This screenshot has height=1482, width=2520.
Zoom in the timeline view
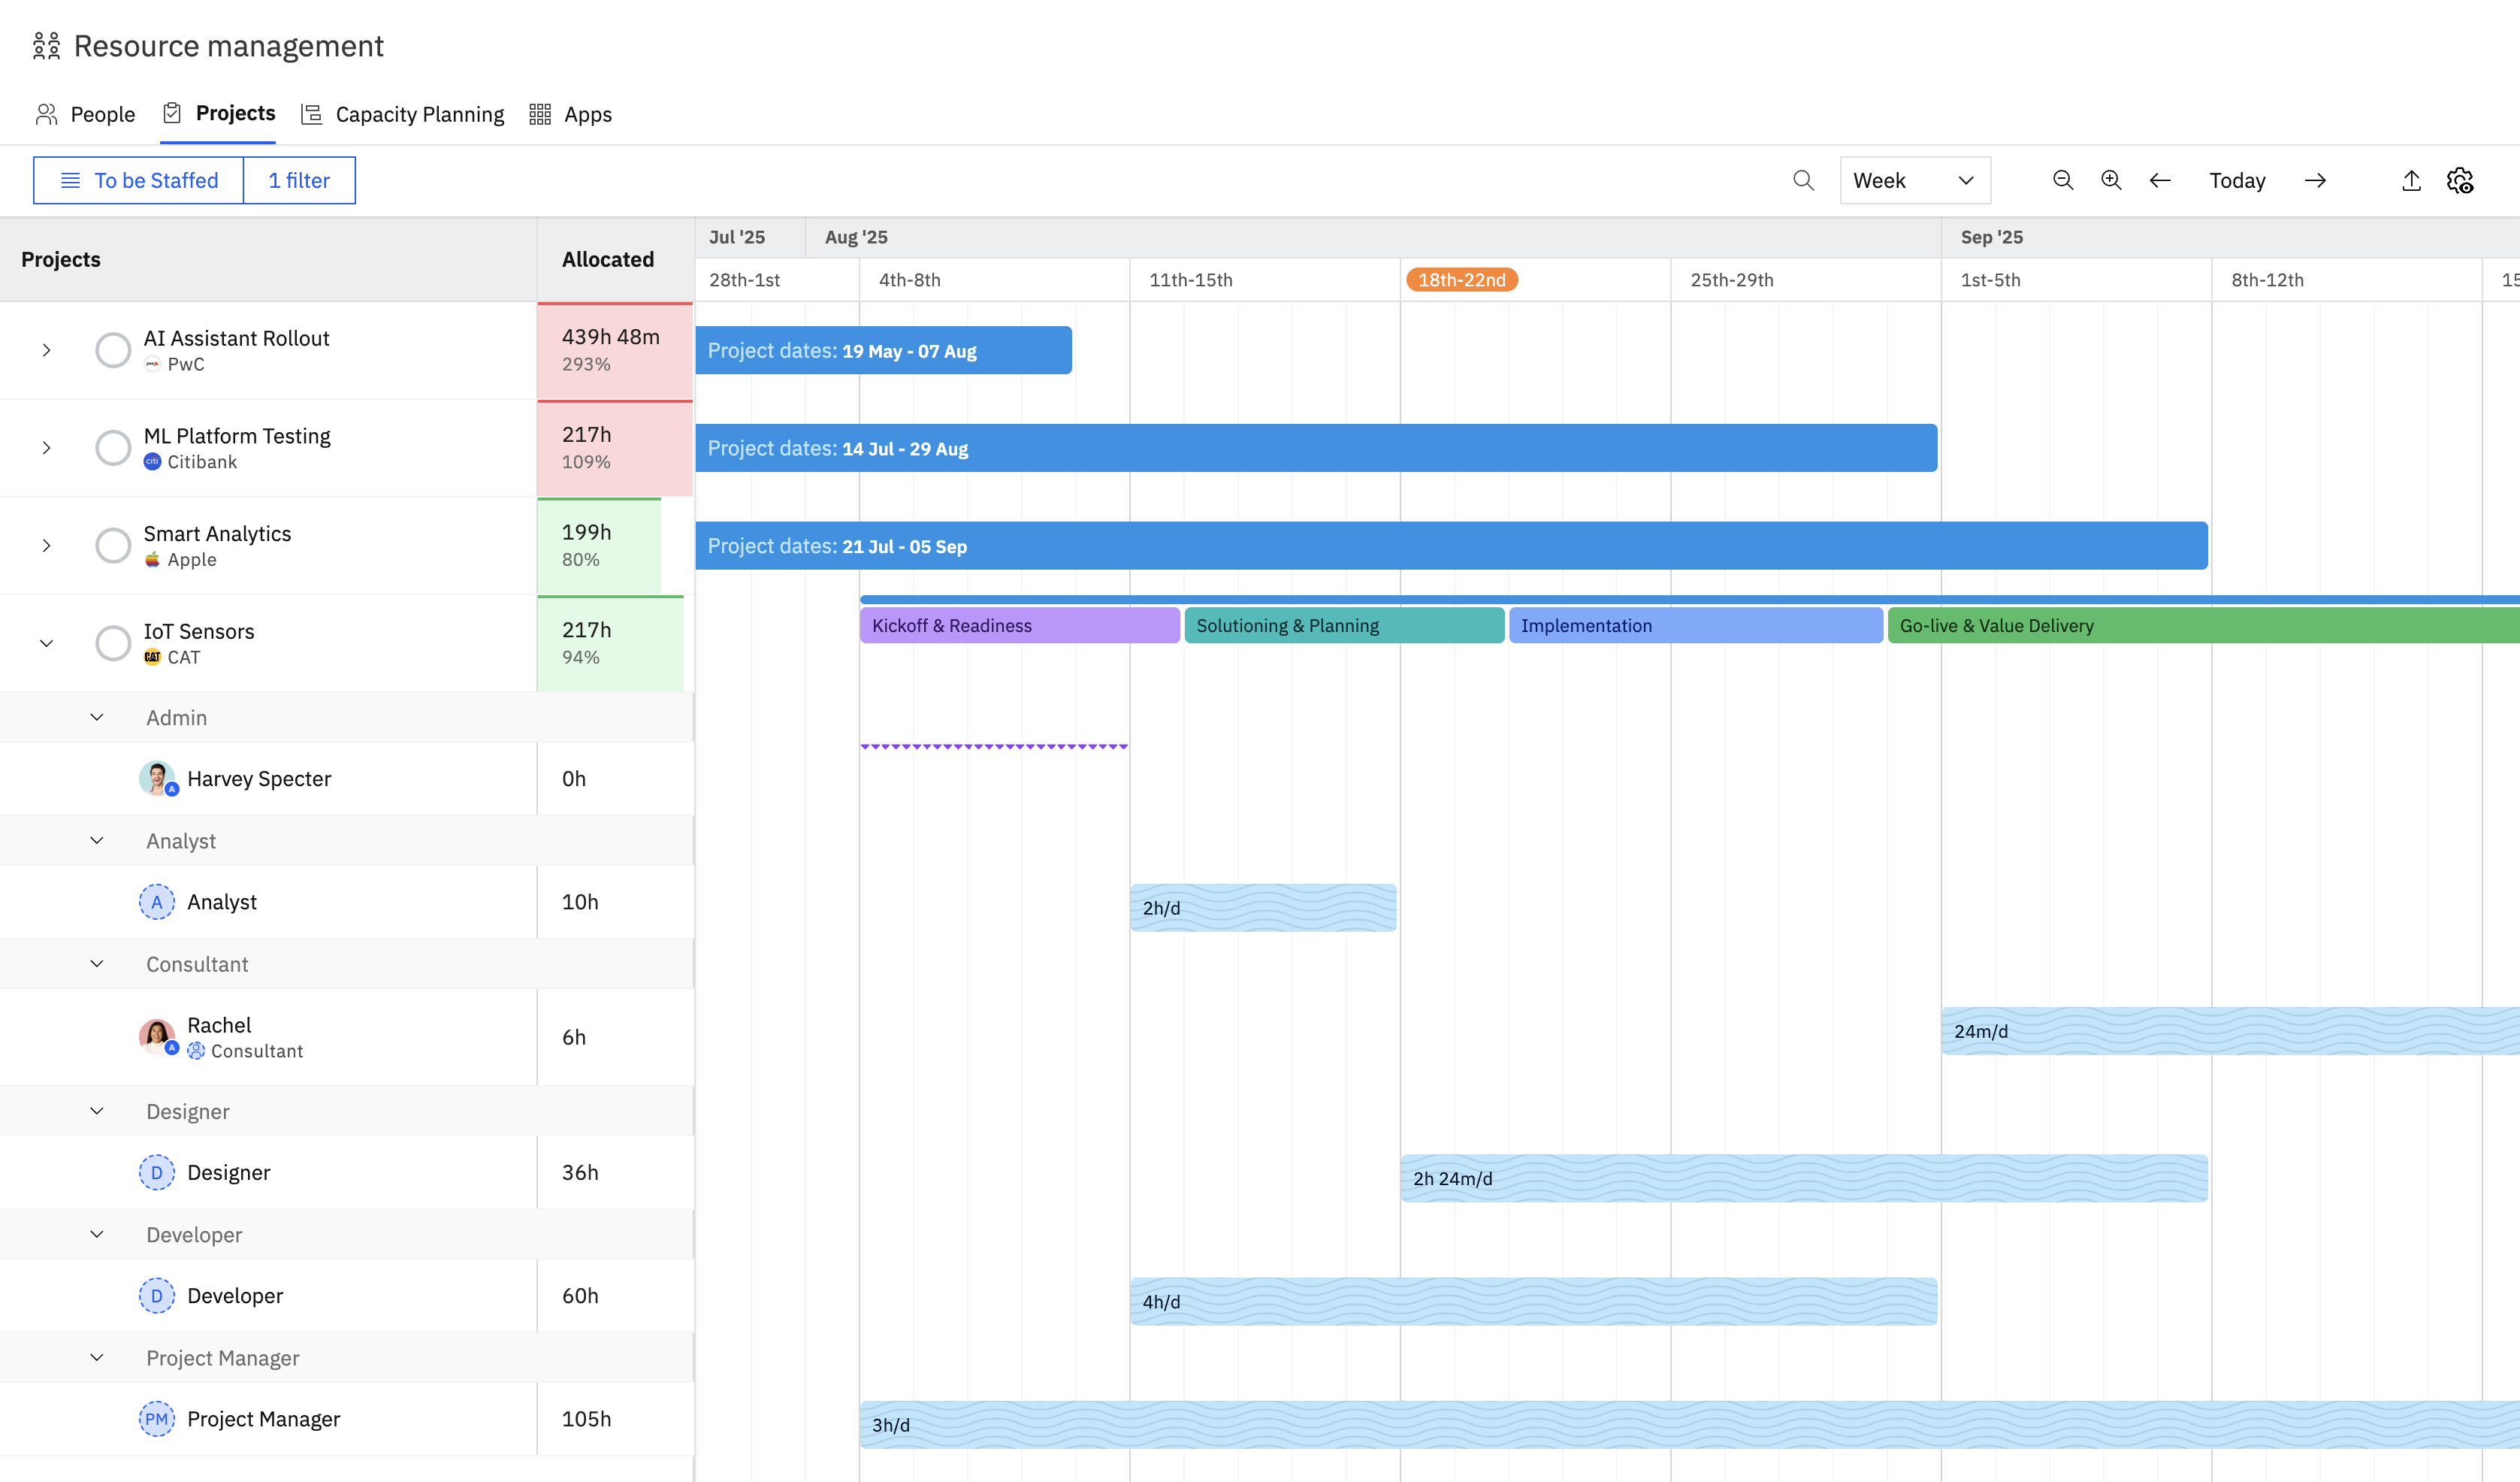2111,180
